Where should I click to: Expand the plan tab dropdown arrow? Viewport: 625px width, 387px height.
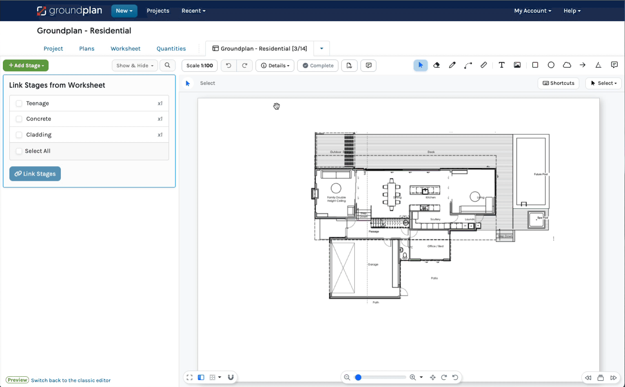click(x=321, y=48)
